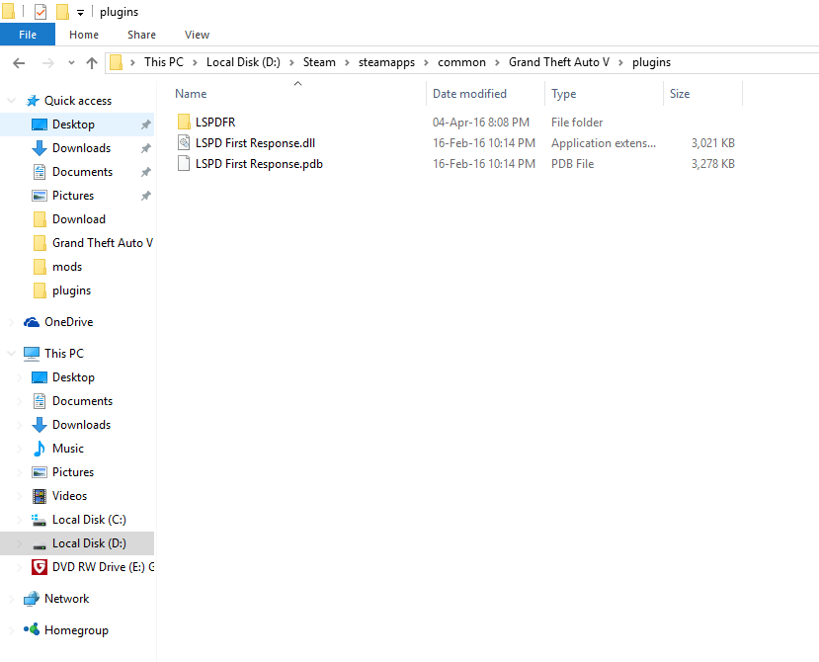Open pinned Pictures under Quick access
The width and height of the screenshot is (819, 662).
(x=73, y=196)
